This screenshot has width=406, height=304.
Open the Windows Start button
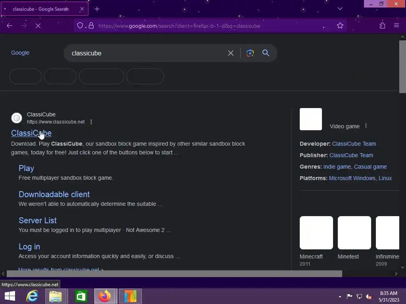click(x=10, y=296)
